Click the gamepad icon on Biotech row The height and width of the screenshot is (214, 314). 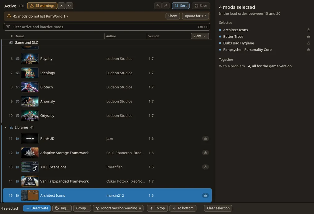pos(18,87)
